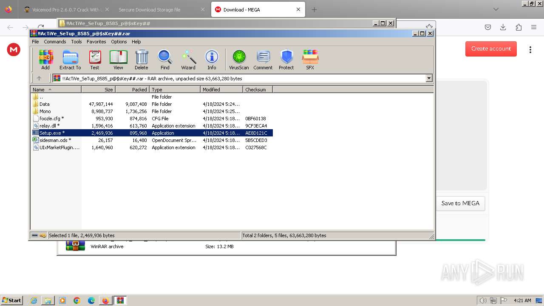Click the Firefox Pocket save icon
The image size is (544, 306).
(x=488, y=27)
